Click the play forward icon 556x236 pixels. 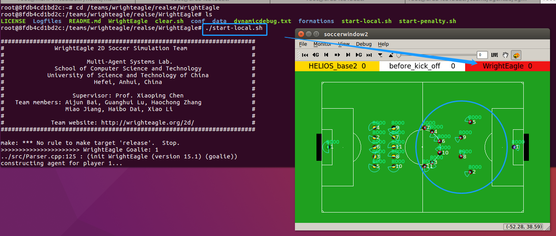coord(337,55)
